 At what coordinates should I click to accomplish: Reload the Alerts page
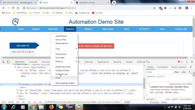pos(13,8)
